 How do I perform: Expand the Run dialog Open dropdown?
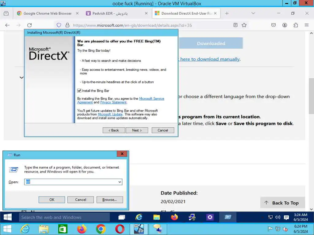[120, 182]
